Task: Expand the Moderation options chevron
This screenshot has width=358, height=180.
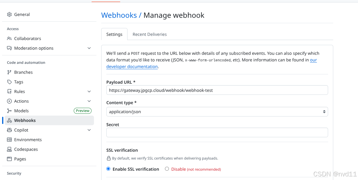Action: pyautogui.click(x=89, y=48)
